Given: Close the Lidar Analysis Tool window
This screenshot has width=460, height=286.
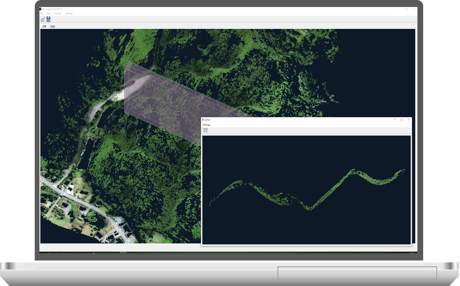Looking at the screenshot, I should point(414,9).
